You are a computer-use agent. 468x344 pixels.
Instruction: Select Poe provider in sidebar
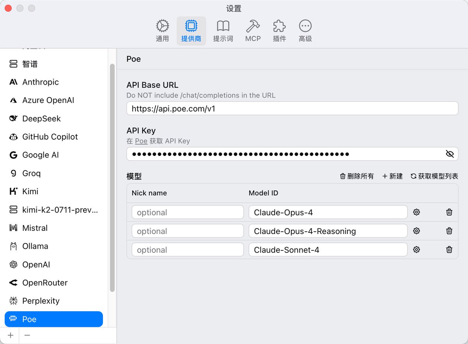coord(54,319)
